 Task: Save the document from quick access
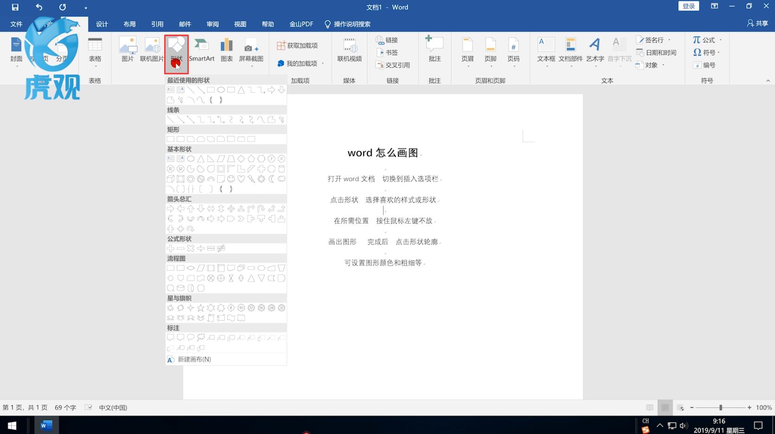(x=15, y=7)
